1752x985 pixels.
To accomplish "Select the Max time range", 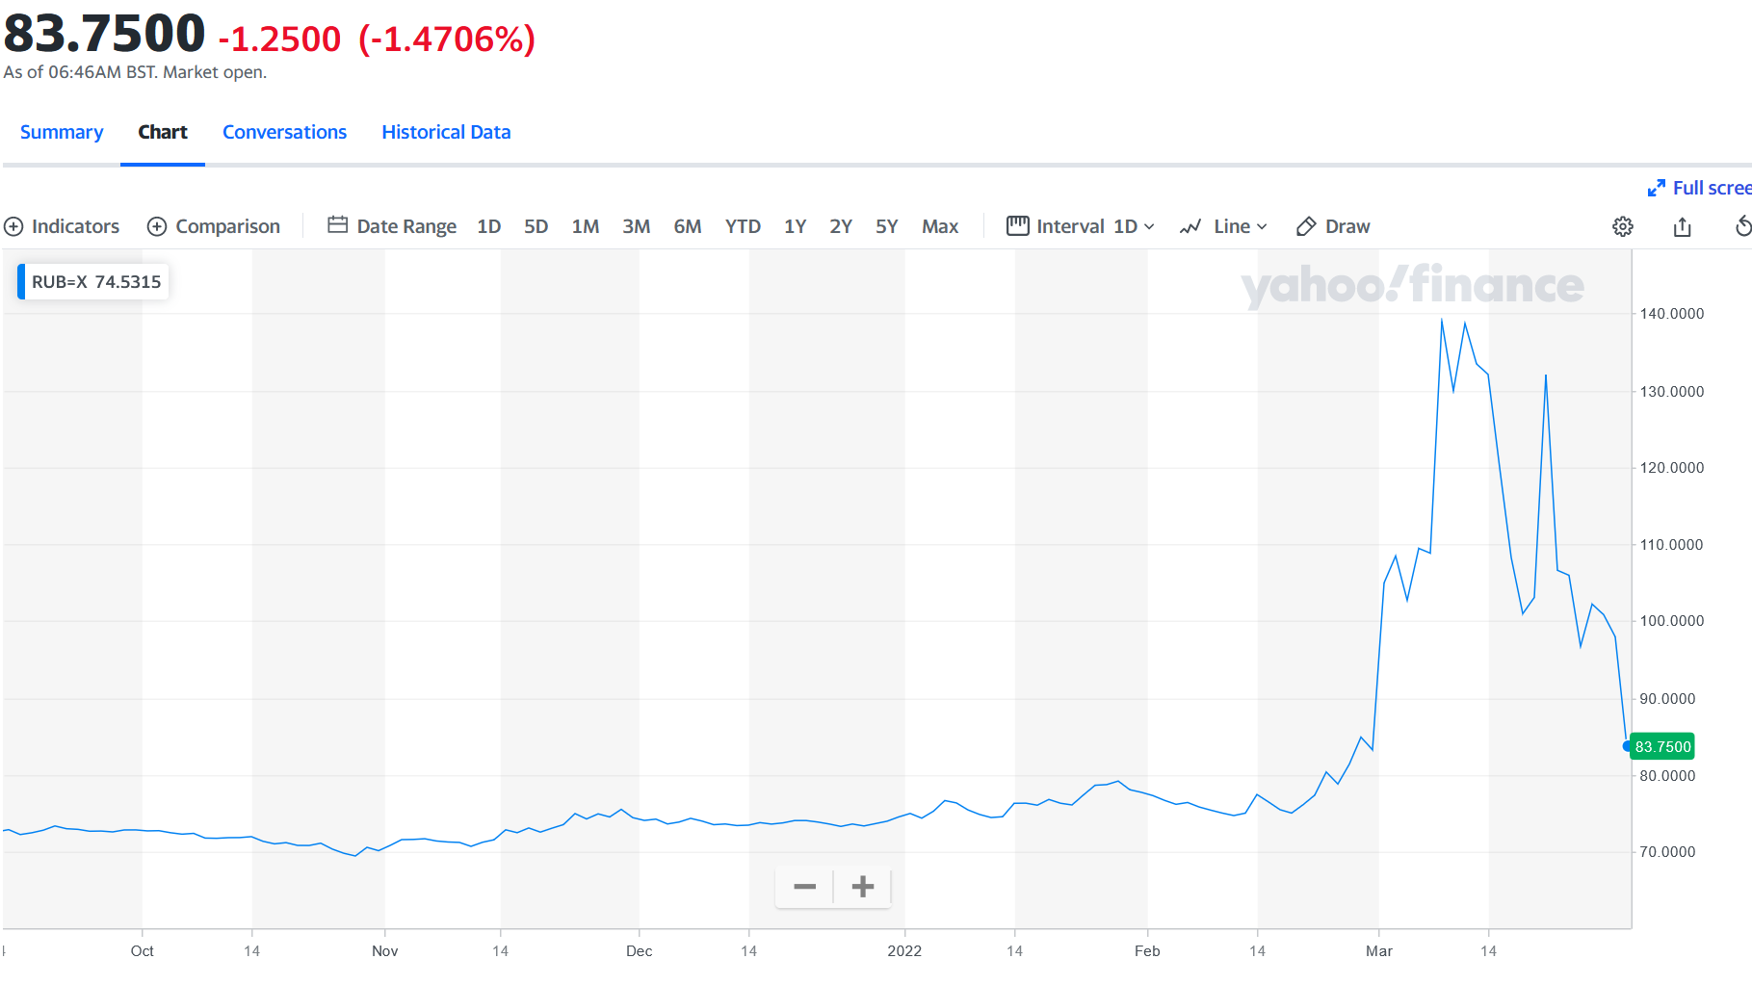I will pyautogui.click(x=940, y=226).
